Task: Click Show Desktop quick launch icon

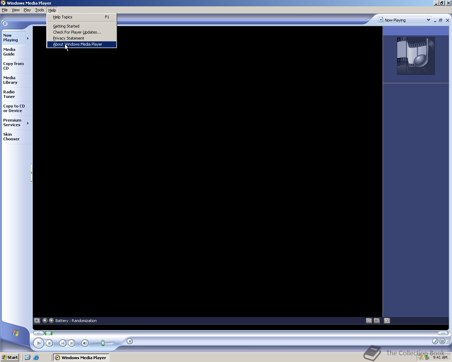Action: click(x=28, y=357)
